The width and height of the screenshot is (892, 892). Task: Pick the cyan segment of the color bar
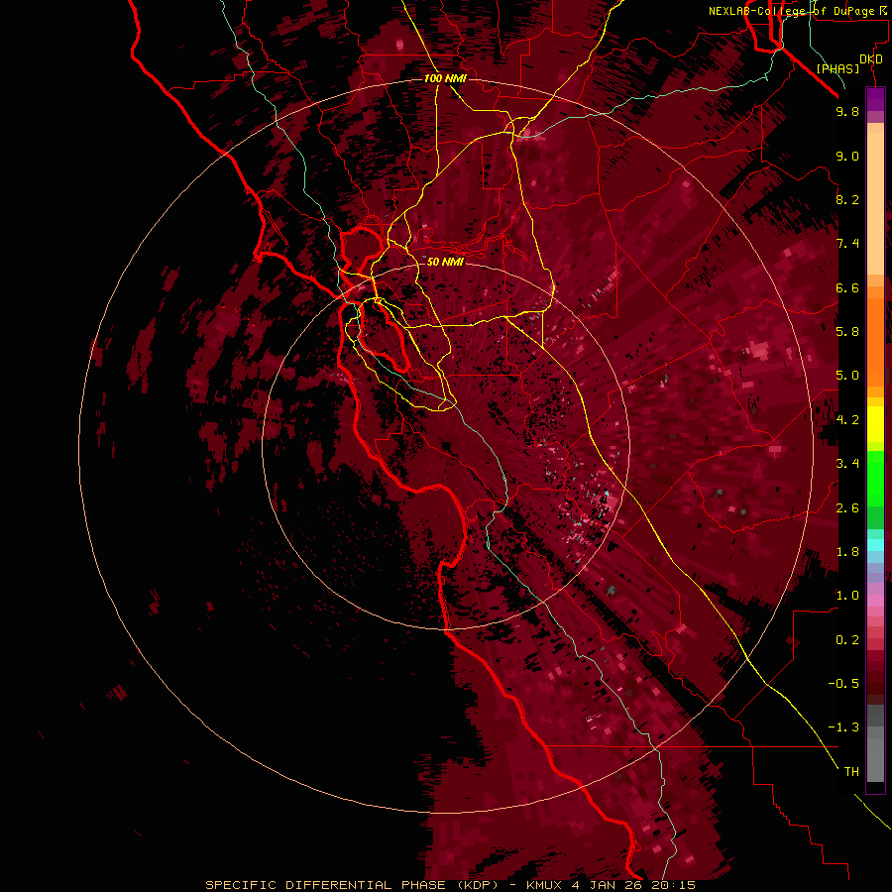[x=875, y=545]
